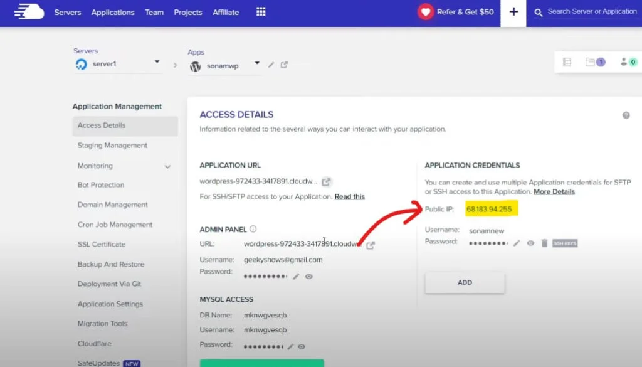Edit the sonamnew credential password

click(x=517, y=243)
